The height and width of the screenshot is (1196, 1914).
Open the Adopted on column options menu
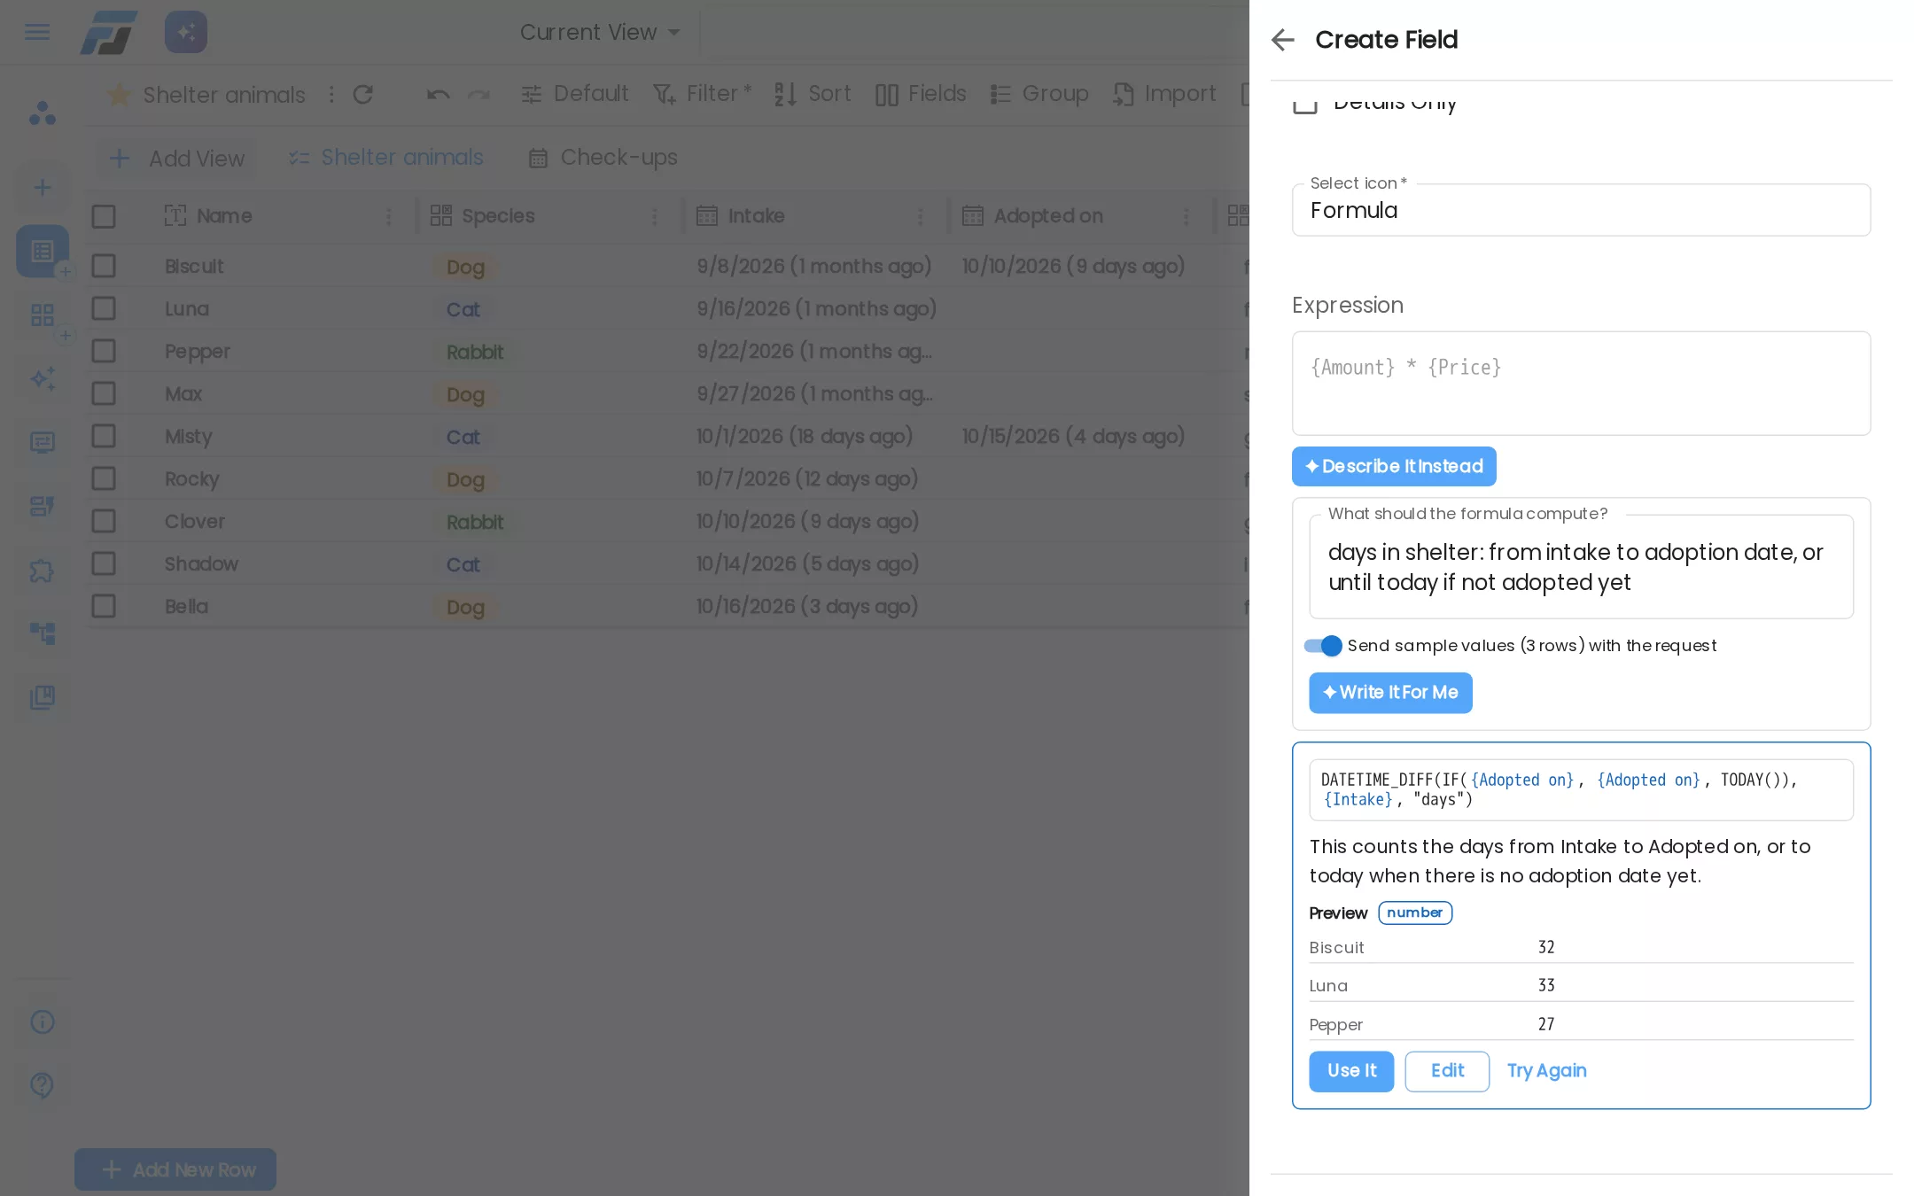[x=1186, y=216]
